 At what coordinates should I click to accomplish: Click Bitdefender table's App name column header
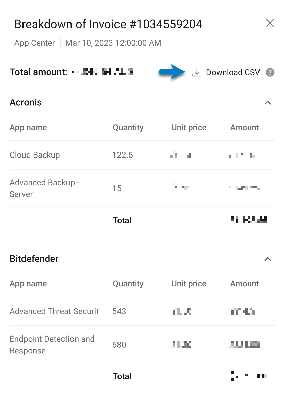coord(28,284)
